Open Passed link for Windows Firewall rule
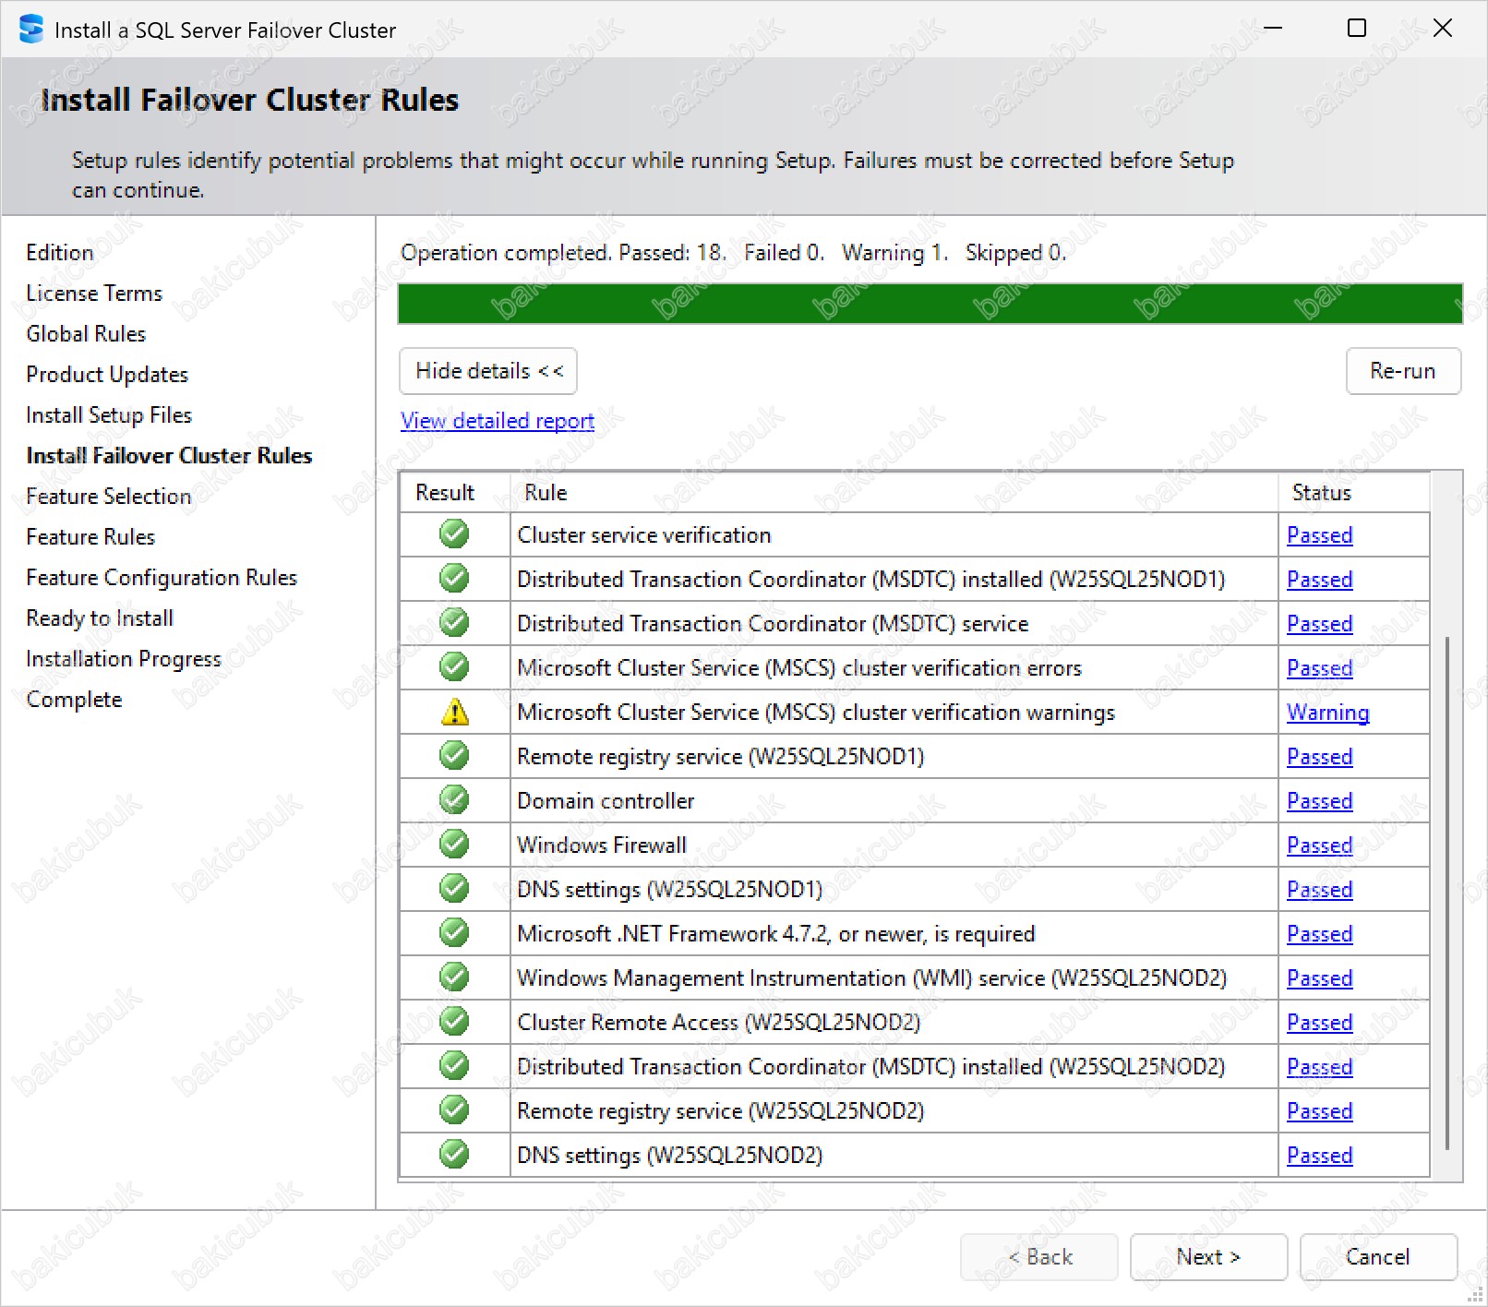The height and width of the screenshot is (1307, 1488). coord(1319,845)
